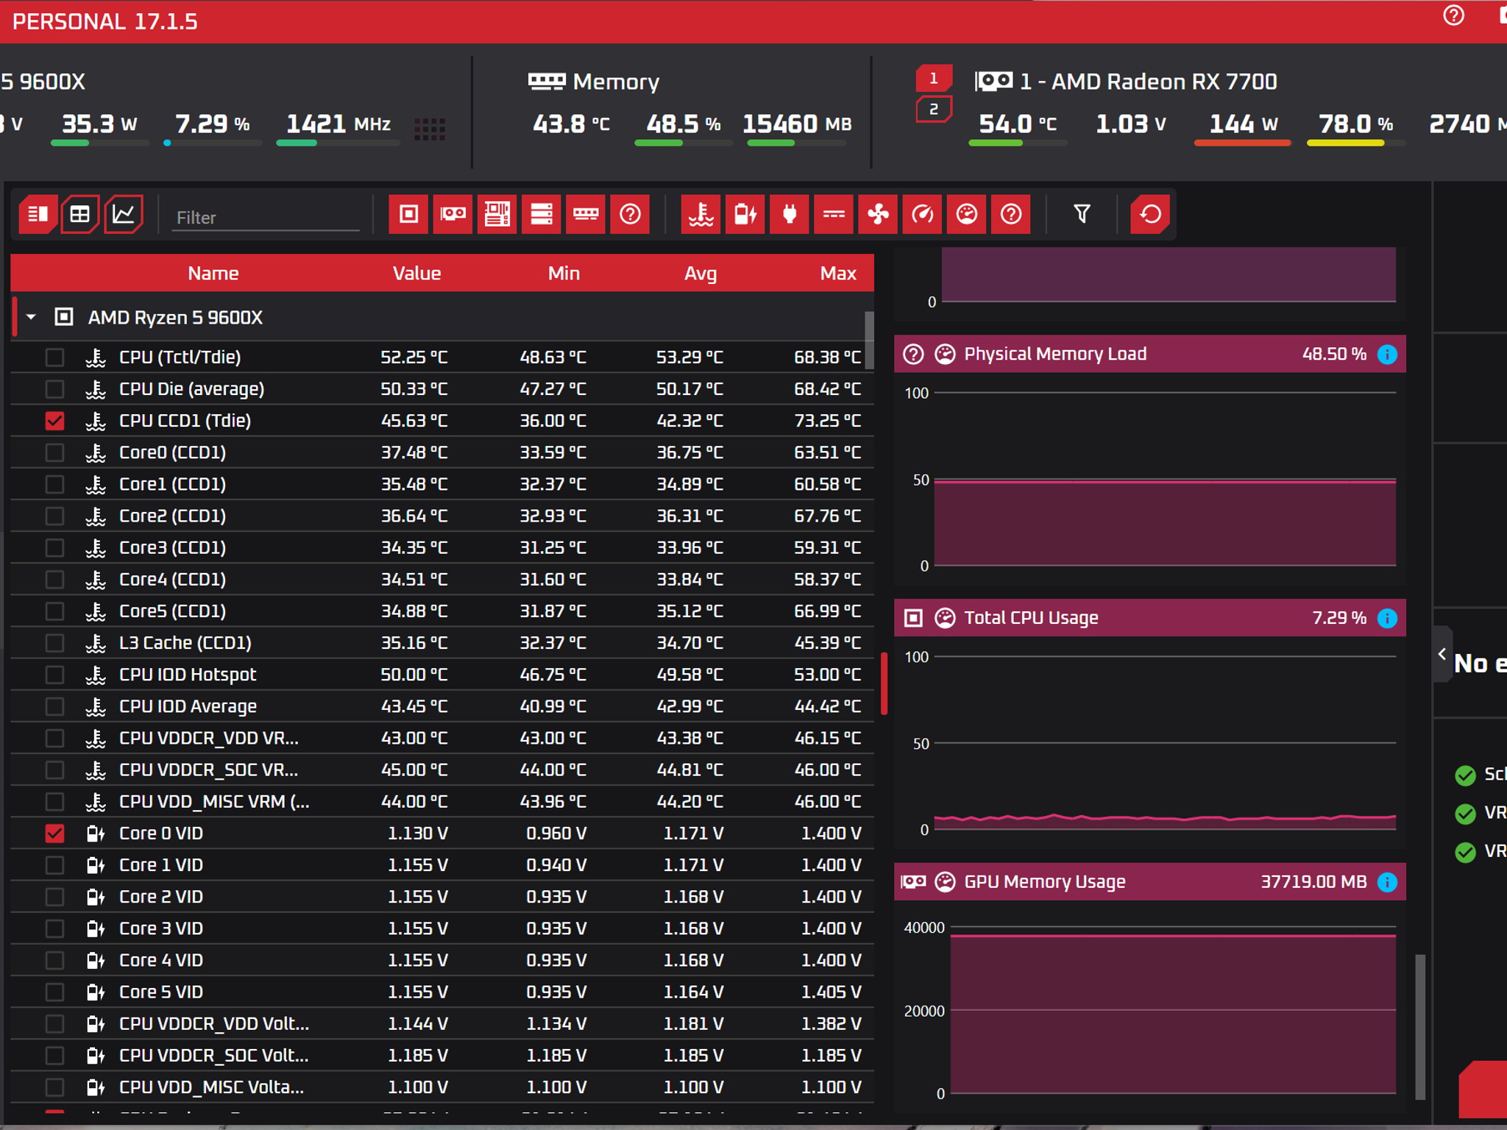This screenshot has width=1507, height=1130.
Task: Click the 73.25 °C max value cell
Action: [827, 421]
